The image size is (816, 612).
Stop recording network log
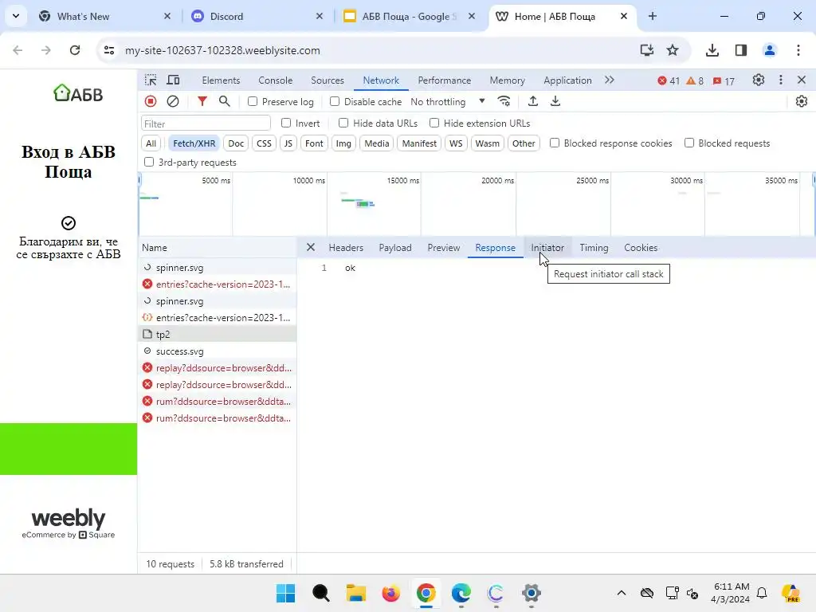151,101
